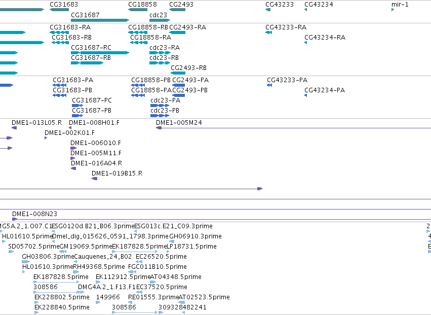Click the cdc23-PA protein label

point(166,100)
